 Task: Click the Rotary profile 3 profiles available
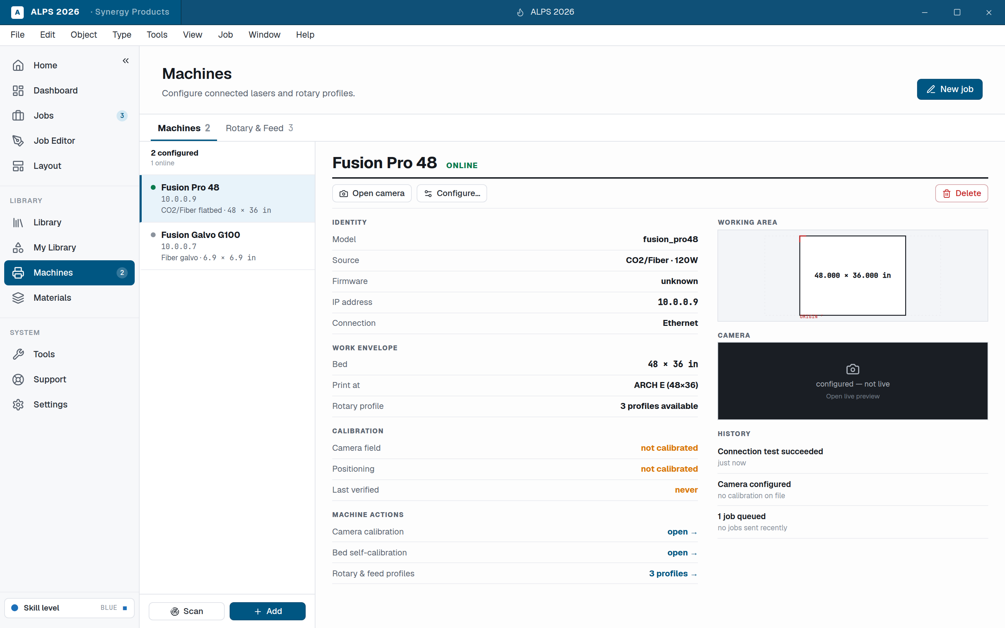pyautogui.click(x=659, y=406)
